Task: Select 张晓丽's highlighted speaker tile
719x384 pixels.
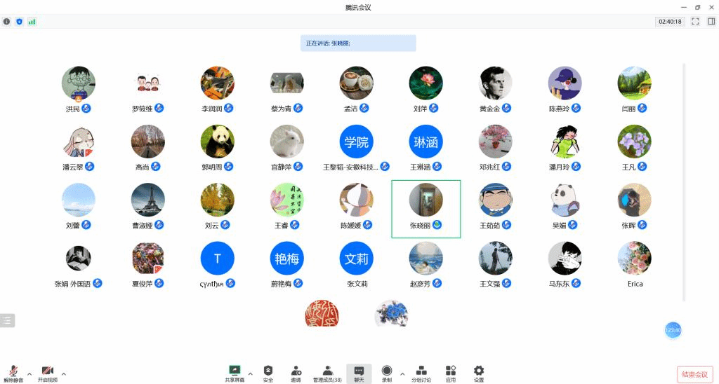Action: coord(426,209)
